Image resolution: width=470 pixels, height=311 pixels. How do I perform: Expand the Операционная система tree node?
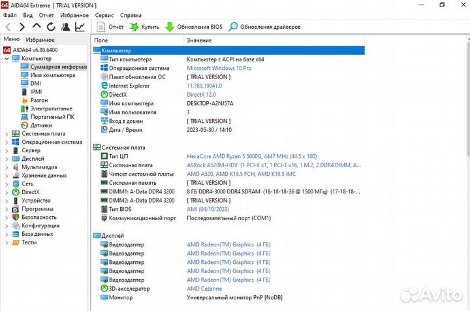7,142
